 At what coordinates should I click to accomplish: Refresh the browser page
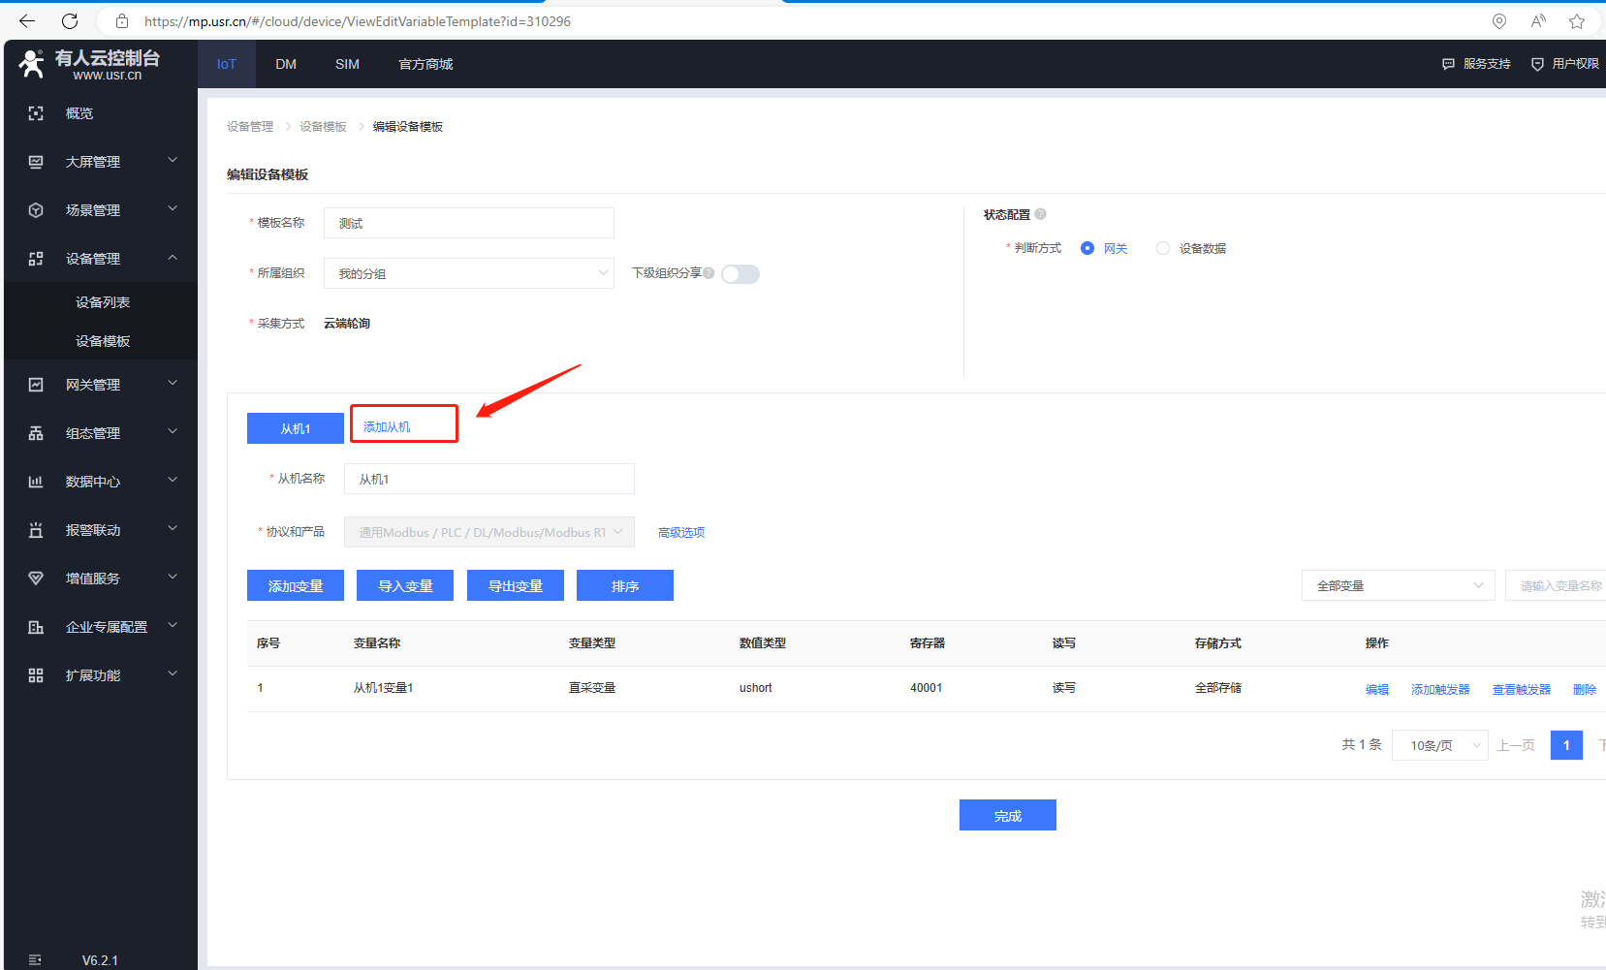coord(70,21)
